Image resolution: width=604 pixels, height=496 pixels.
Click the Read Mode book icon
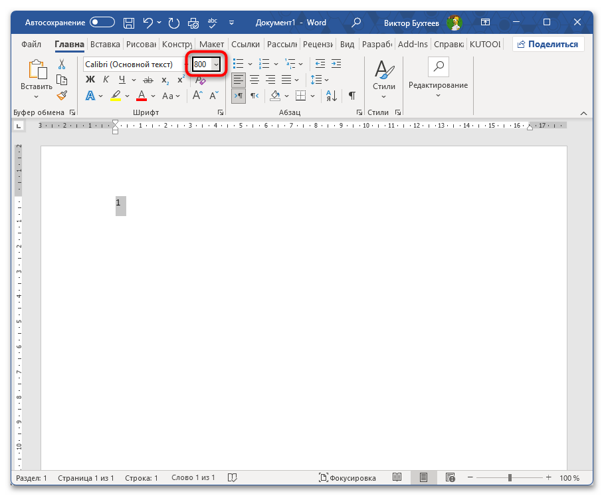point(397,477)
